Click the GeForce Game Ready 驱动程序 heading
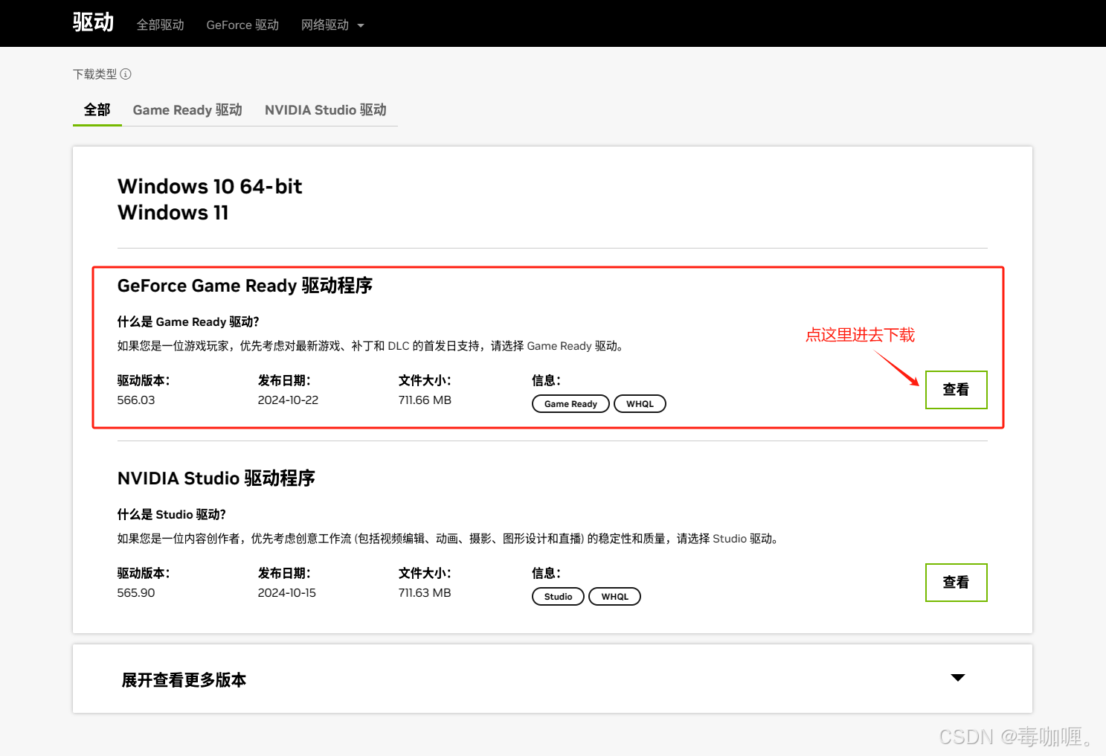Screen dimensions: 1106x756 tap(245, 286)
